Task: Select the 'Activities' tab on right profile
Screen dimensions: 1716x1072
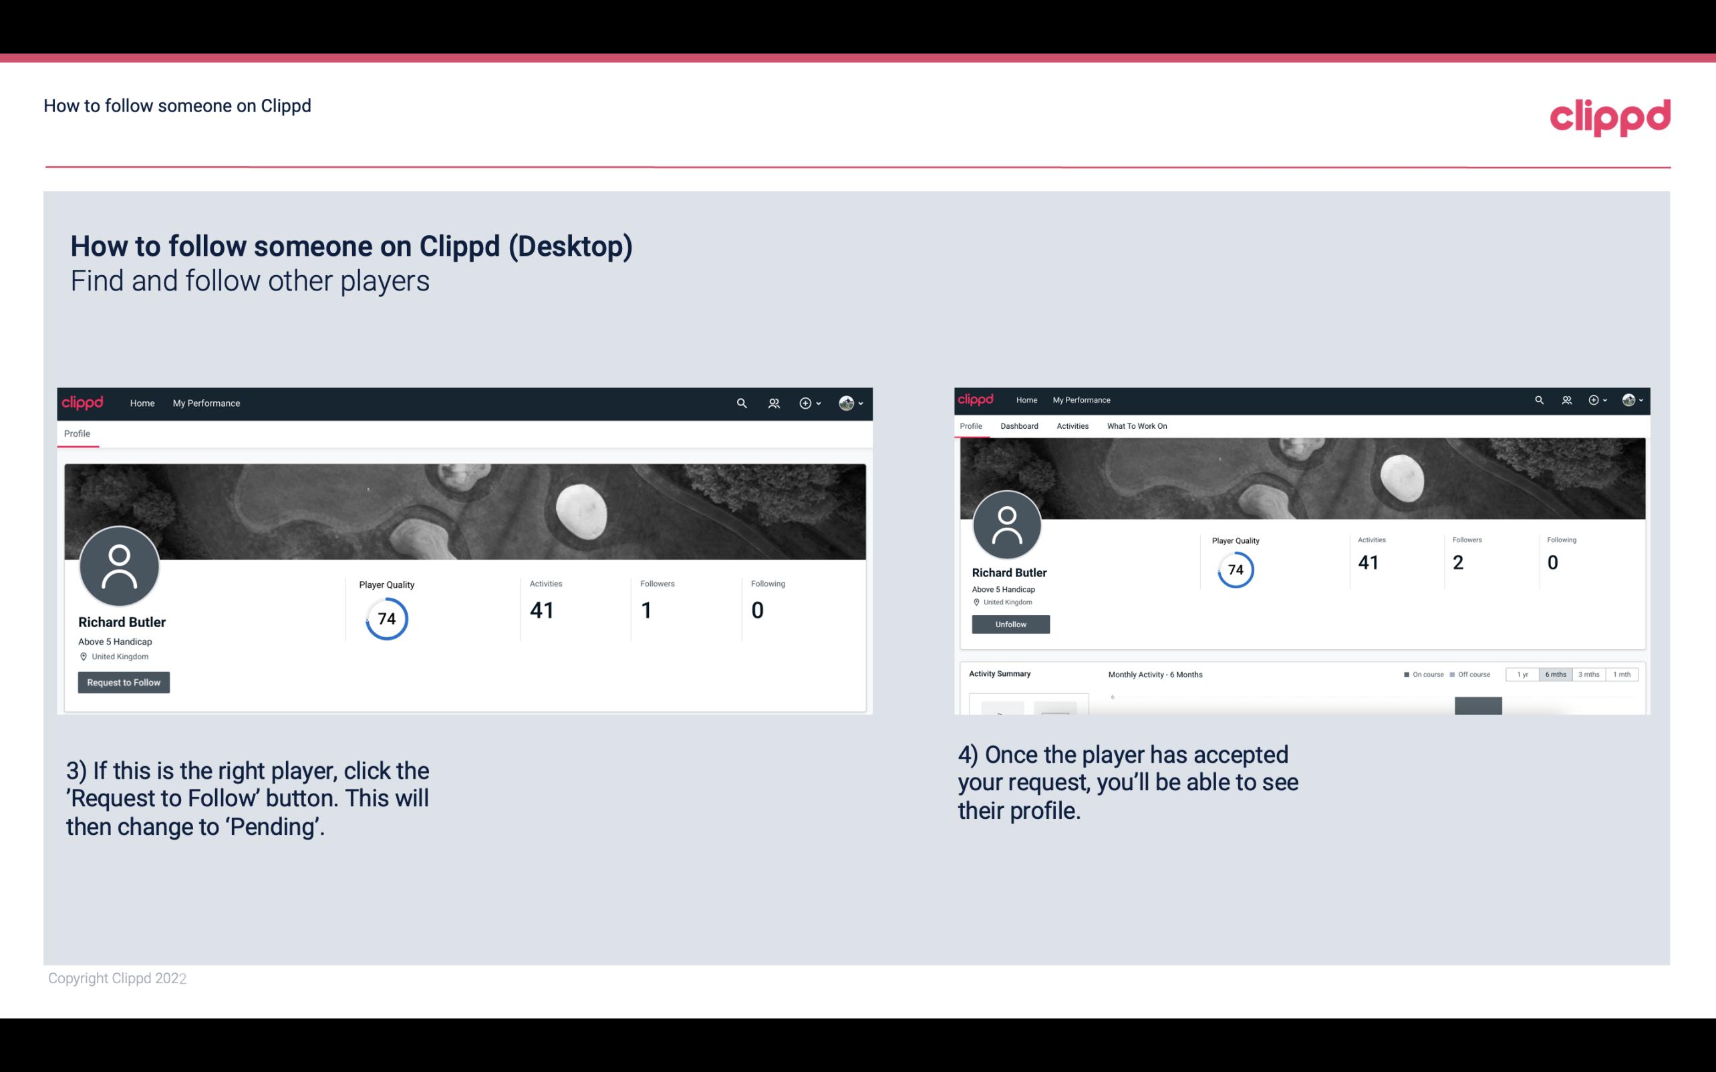Action: click(x=1071, y=426)
